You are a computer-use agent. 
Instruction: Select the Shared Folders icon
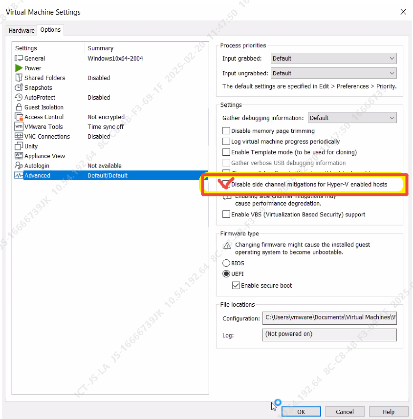pyautogui.click(x=19, y=78)
